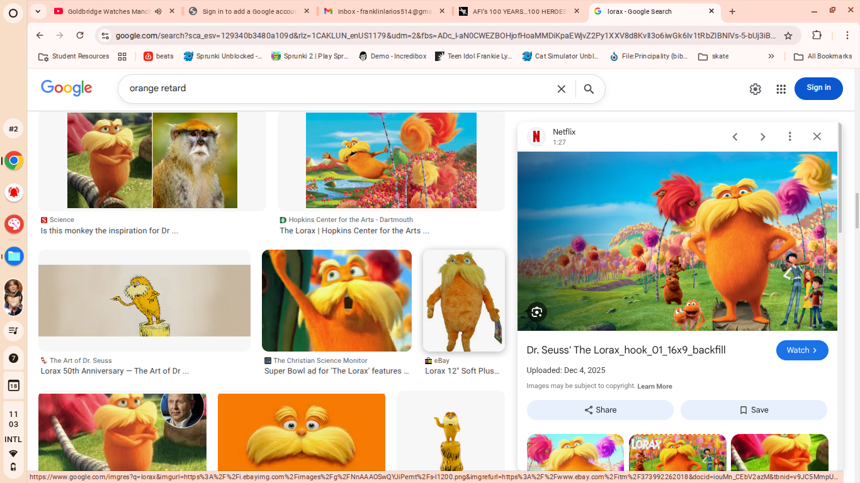Click the magnifier search icon

point(589,89)
